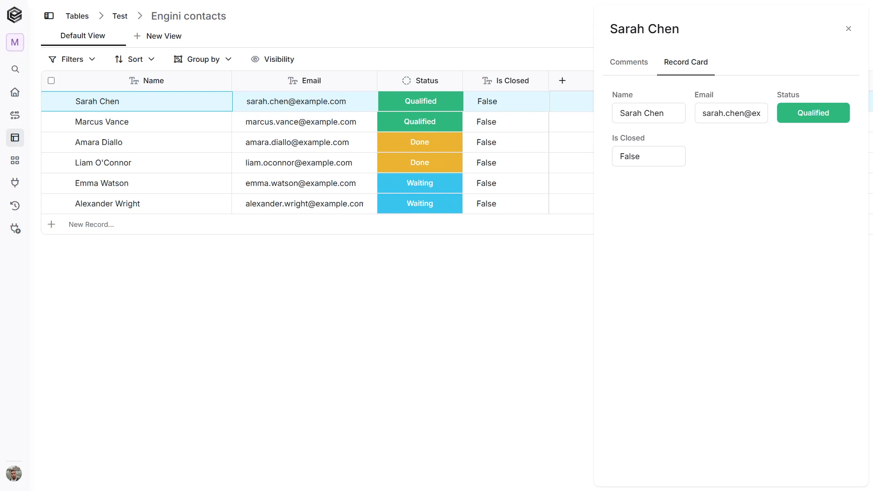
Task: Tick the select-all rows checkbox
Action: click(x=51, y=80)
